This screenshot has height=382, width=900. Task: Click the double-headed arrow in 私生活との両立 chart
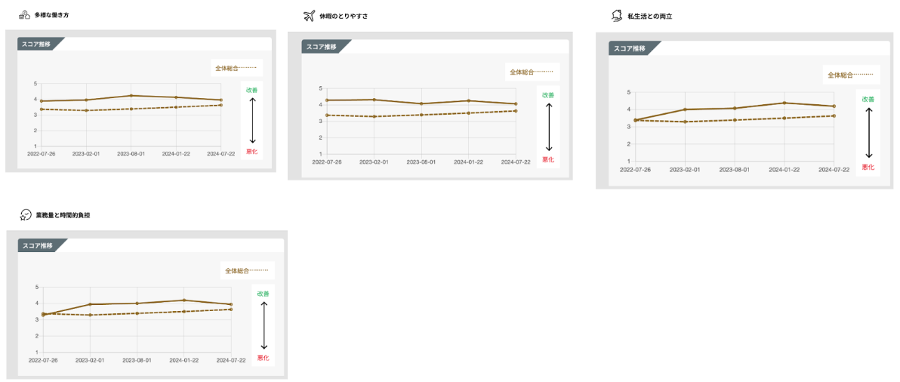click(x=868, y=133)
